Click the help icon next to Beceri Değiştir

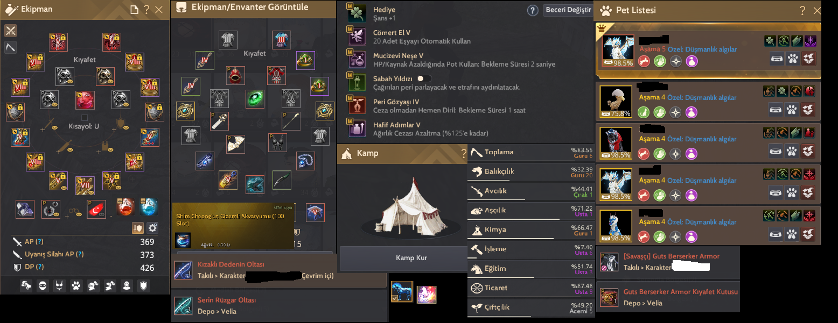[533, 10]
